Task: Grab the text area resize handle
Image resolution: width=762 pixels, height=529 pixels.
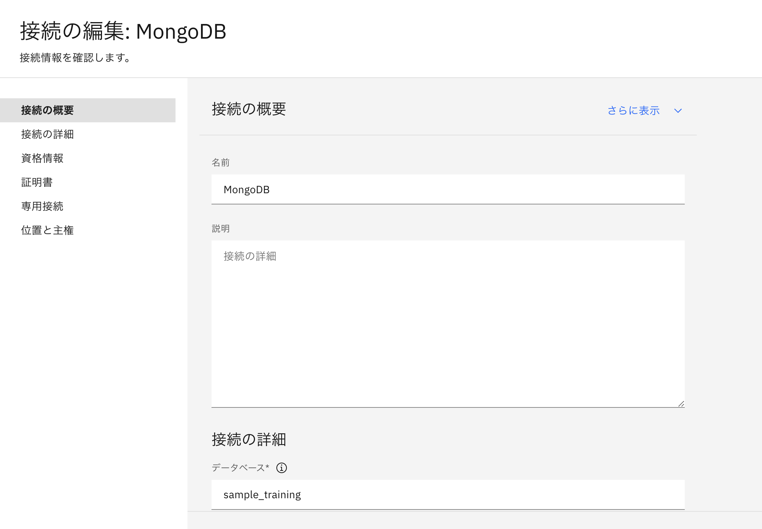Action: [681, 404]
